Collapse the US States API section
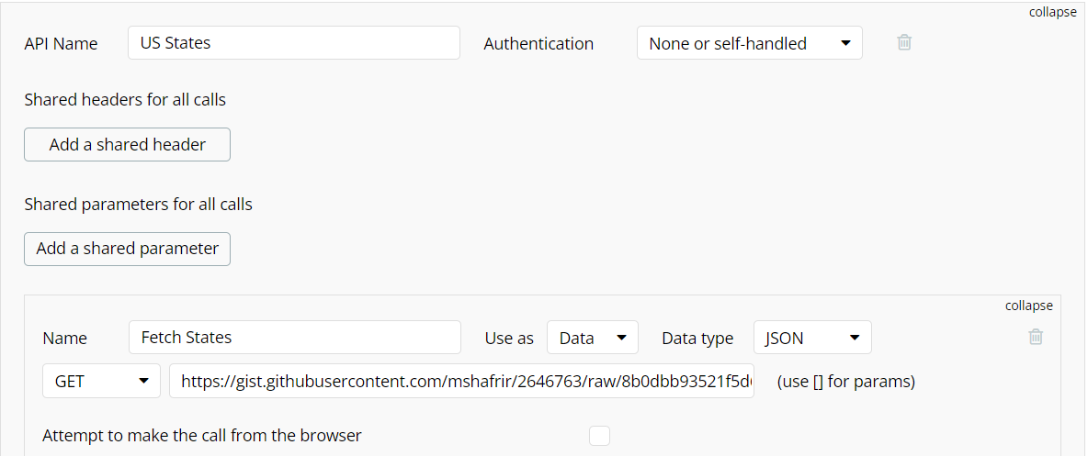 tap(1052, 13)
